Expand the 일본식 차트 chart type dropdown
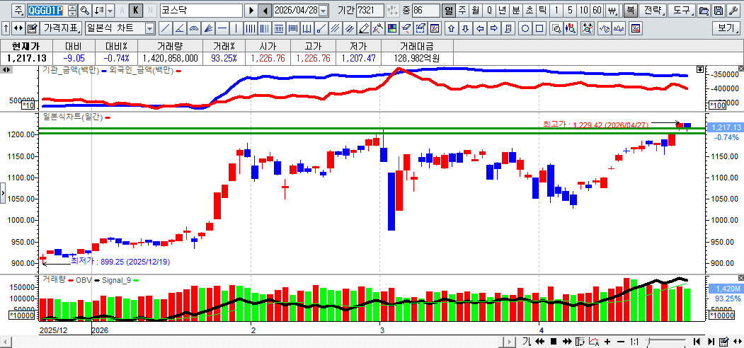The image size is (744, 348). [149, 28]
